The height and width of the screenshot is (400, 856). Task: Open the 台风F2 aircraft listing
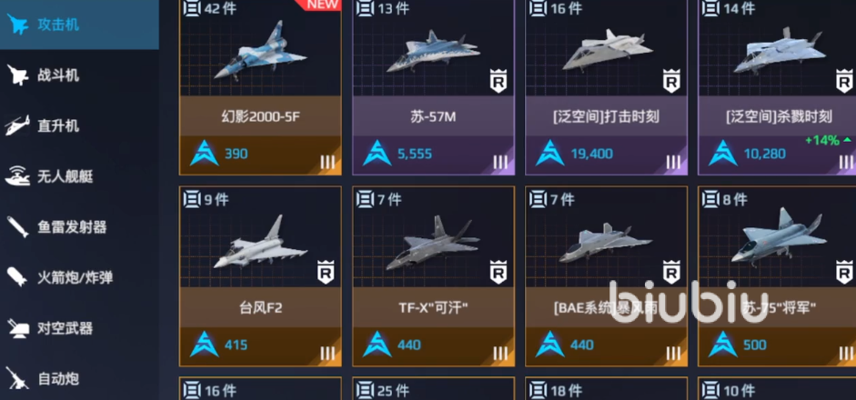pos(260,276)
